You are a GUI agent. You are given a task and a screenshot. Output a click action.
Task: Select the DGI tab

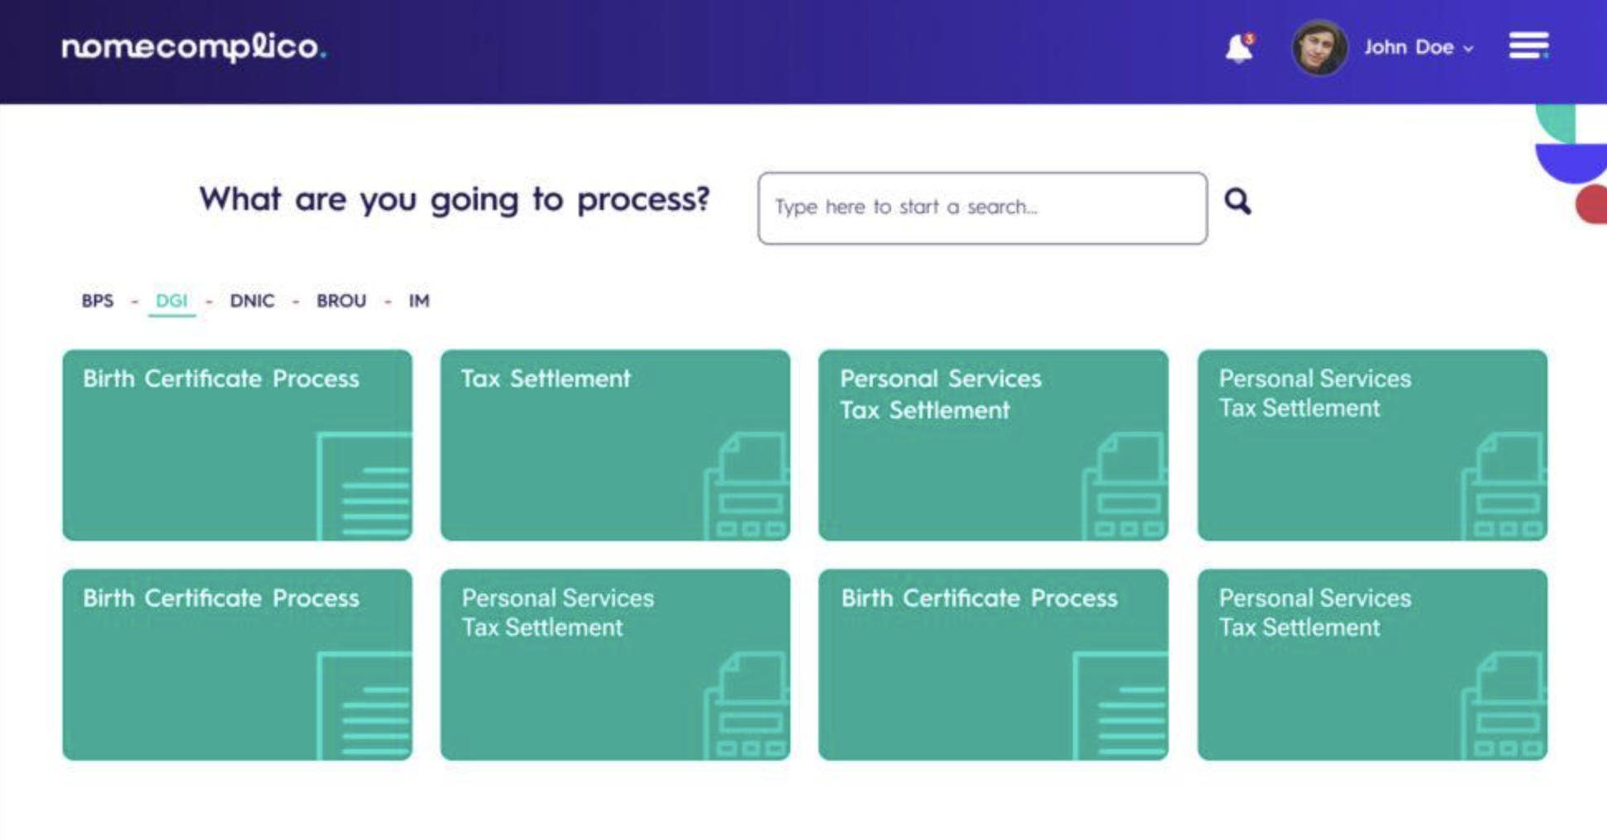coord(172,301)
